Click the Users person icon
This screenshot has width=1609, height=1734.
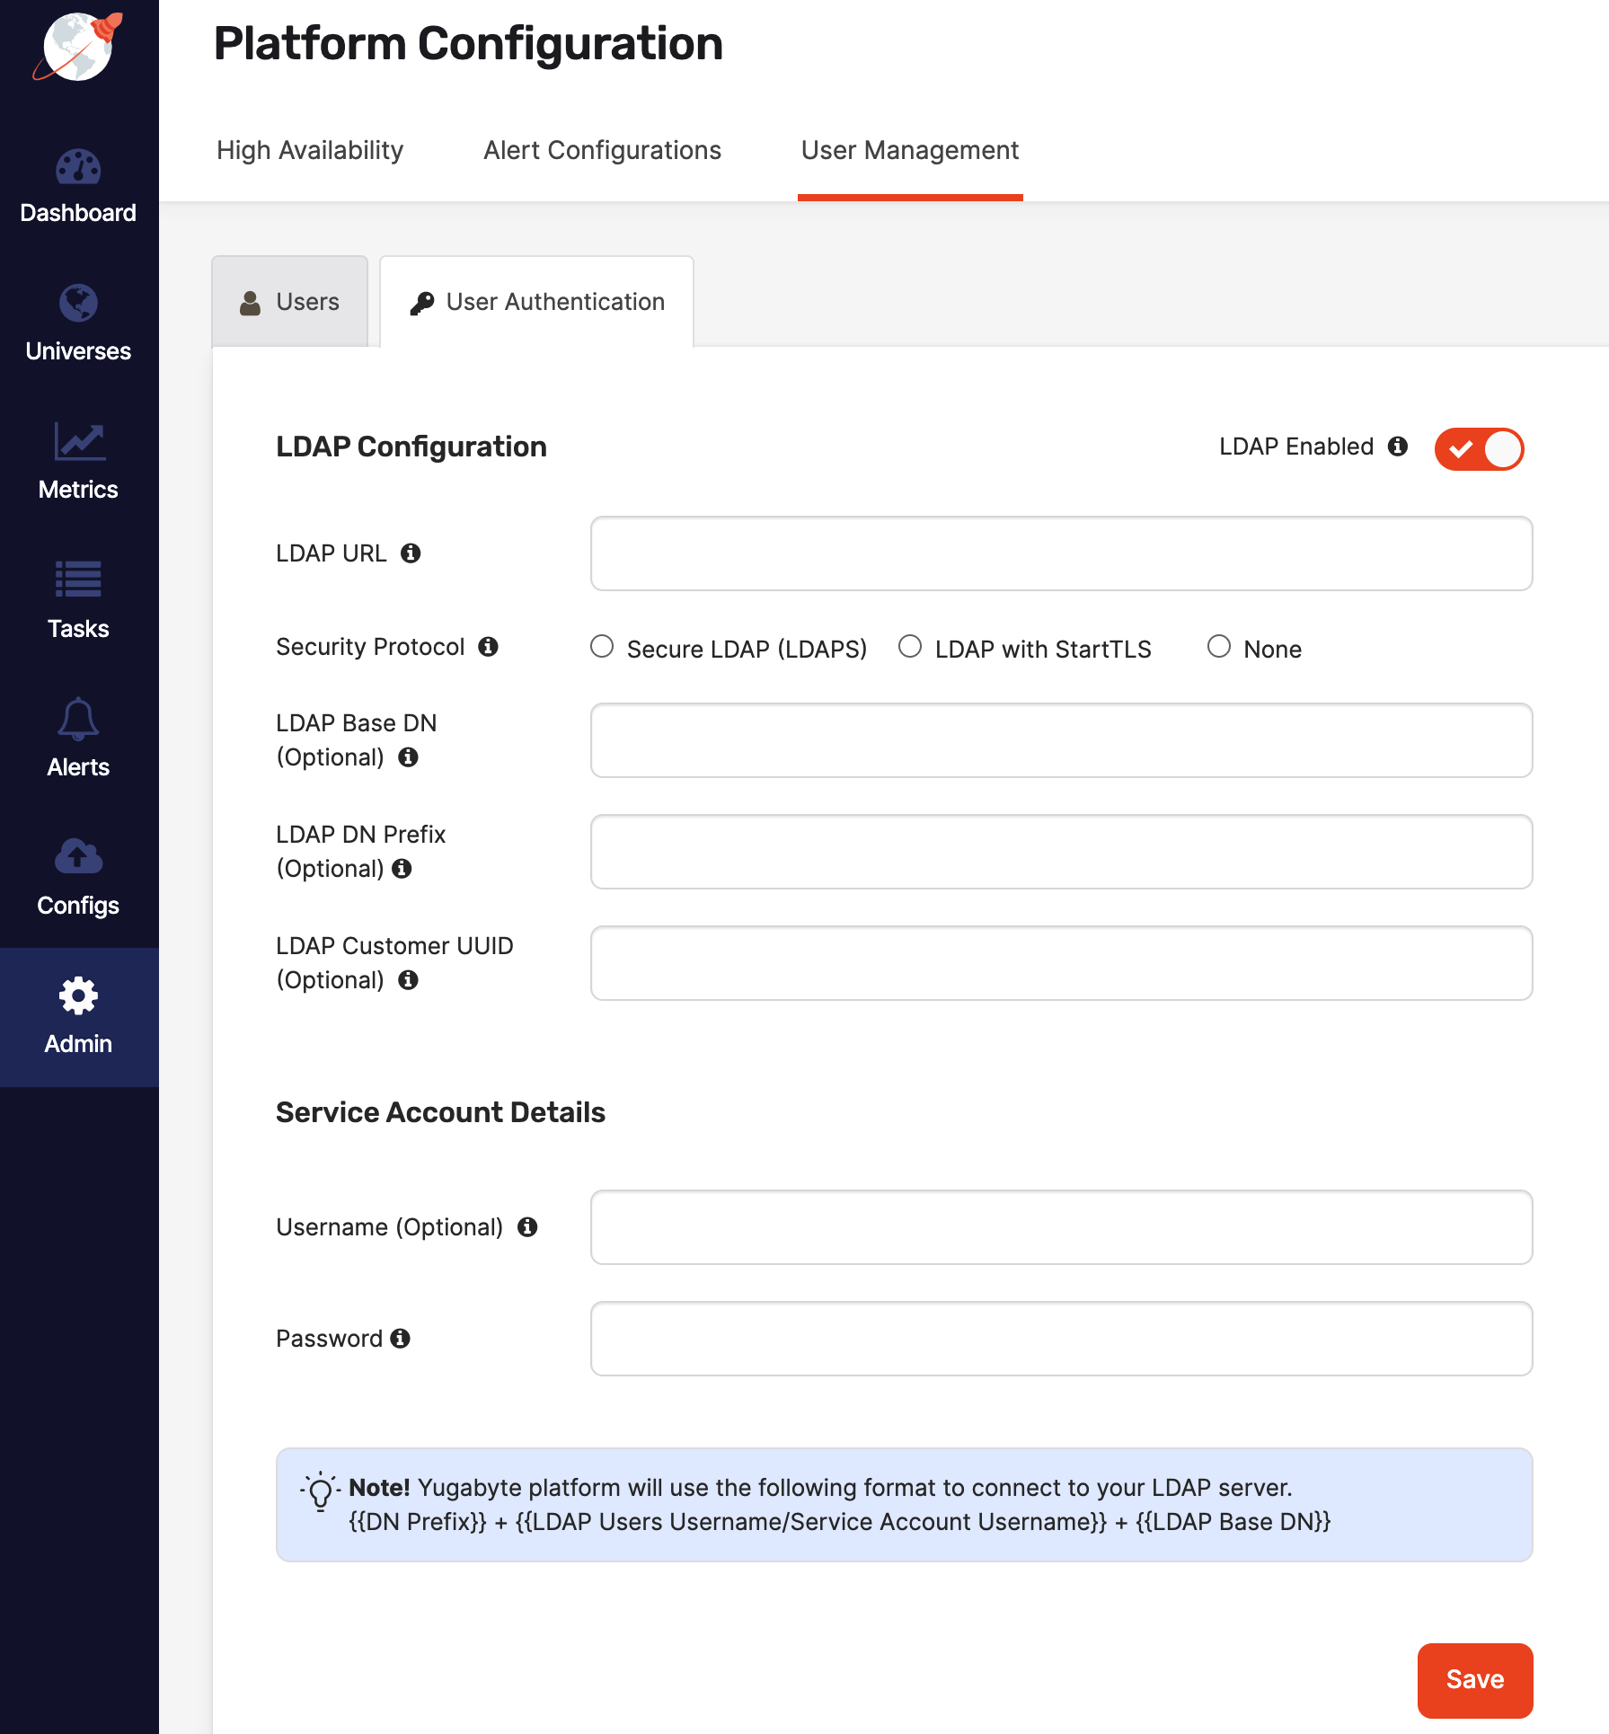pos(250,303)
